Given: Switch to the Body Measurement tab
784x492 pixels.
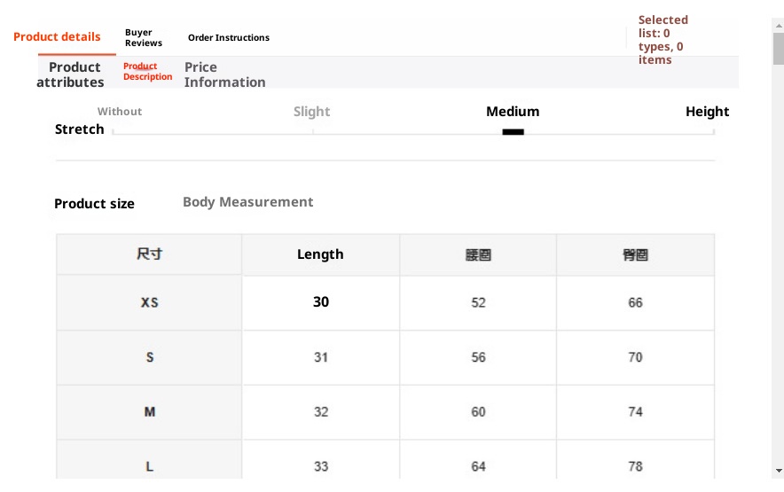Looking at the screenshot, I should point(247,202).
